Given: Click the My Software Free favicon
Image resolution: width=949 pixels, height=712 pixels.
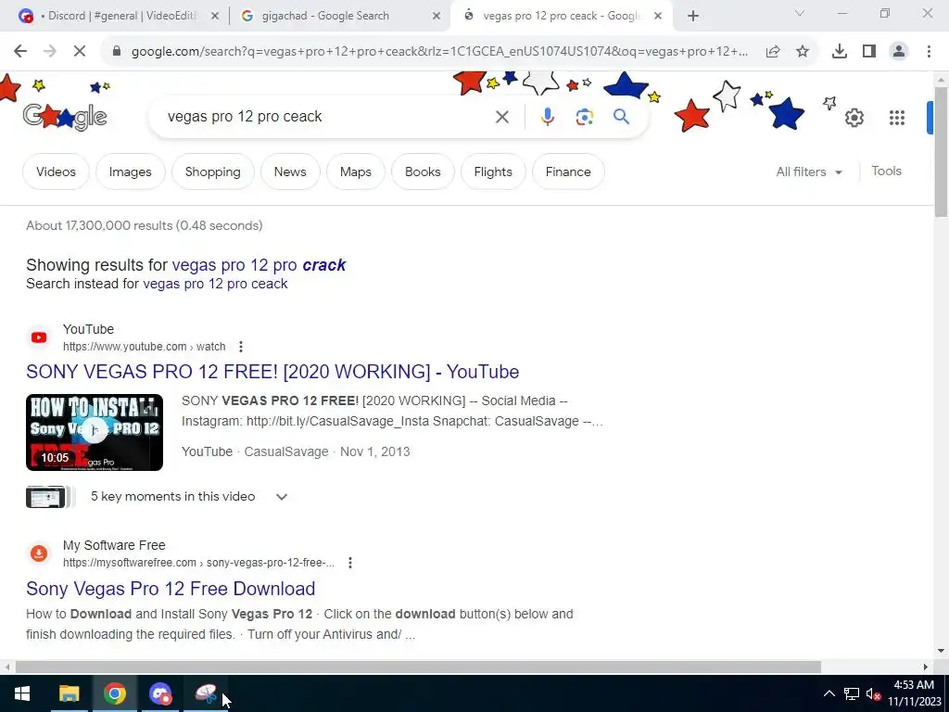Looking at the screenshot, I should [x=39, y=553].
